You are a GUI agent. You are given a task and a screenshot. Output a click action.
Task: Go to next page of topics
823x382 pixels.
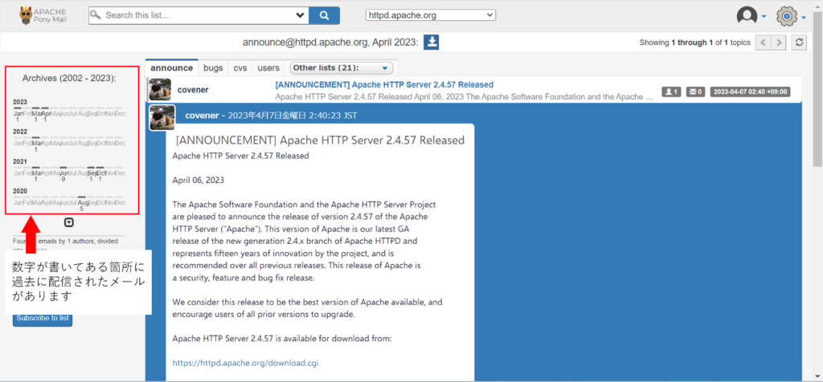tap(779, 43)
